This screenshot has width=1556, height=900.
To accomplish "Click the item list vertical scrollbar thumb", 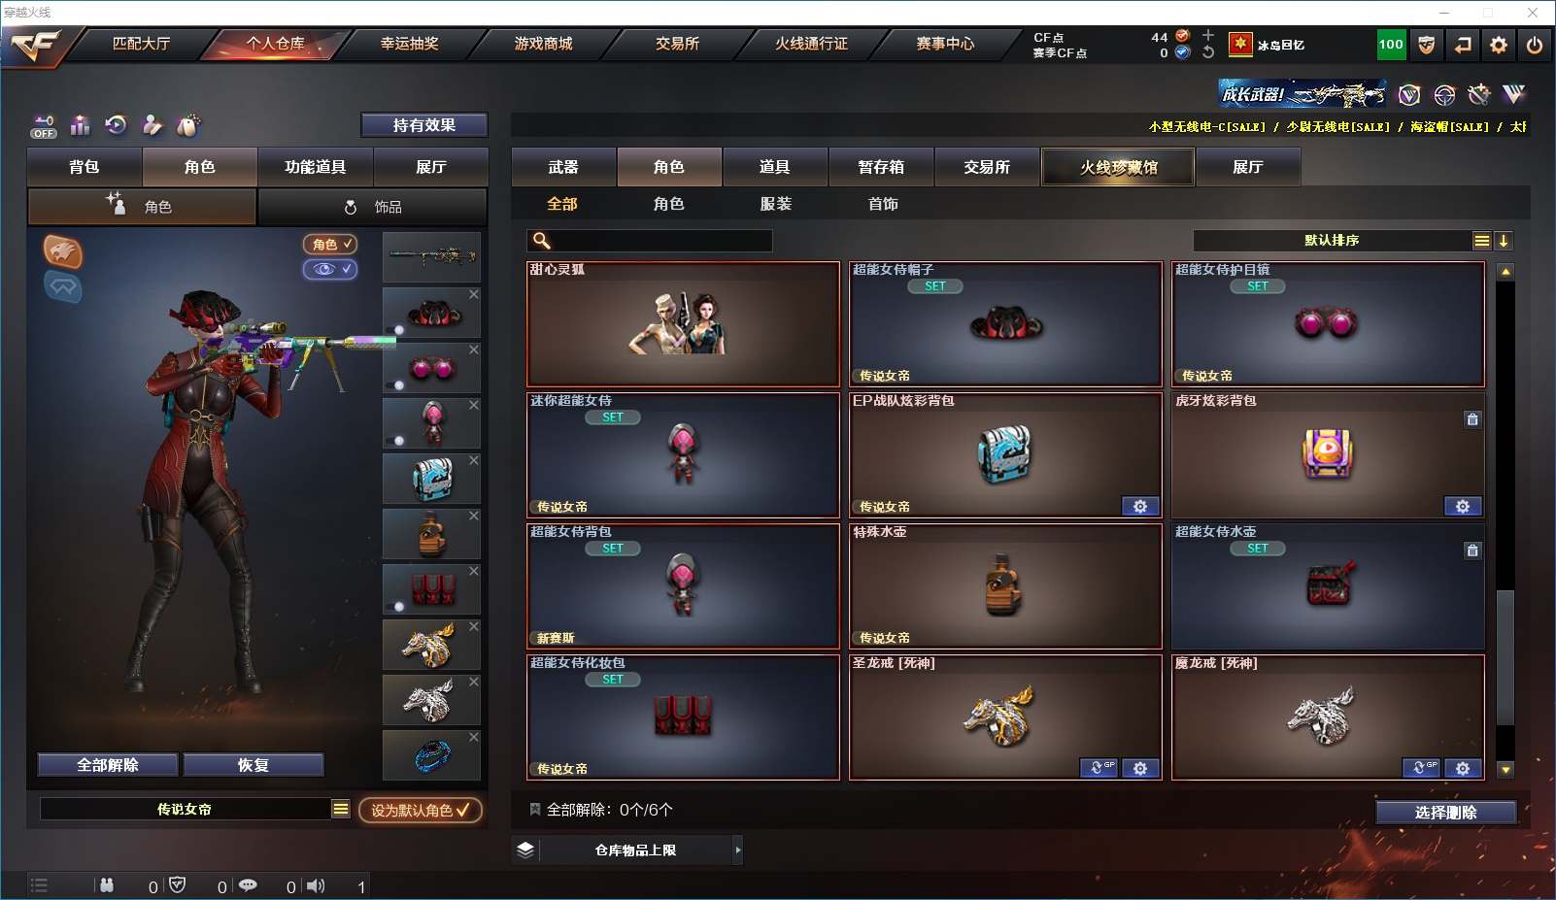I will click(1505, 656).
